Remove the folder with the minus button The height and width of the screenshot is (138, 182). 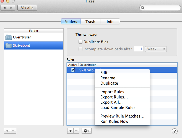click(13, 131)
